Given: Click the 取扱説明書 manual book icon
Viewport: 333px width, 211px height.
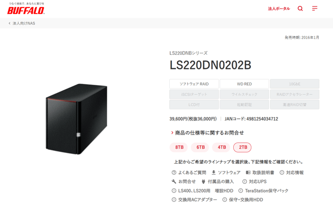Looking at the screenshot, I should coord(248,172).
